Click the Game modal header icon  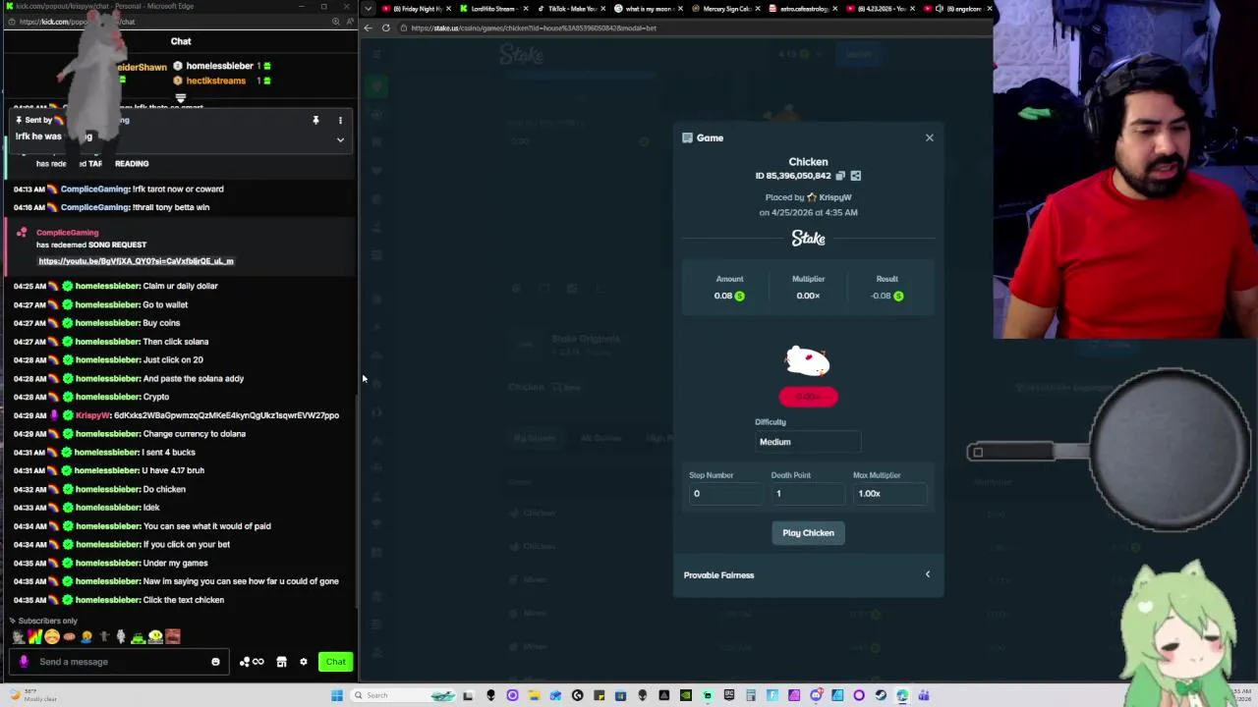[x=687, y=137]
